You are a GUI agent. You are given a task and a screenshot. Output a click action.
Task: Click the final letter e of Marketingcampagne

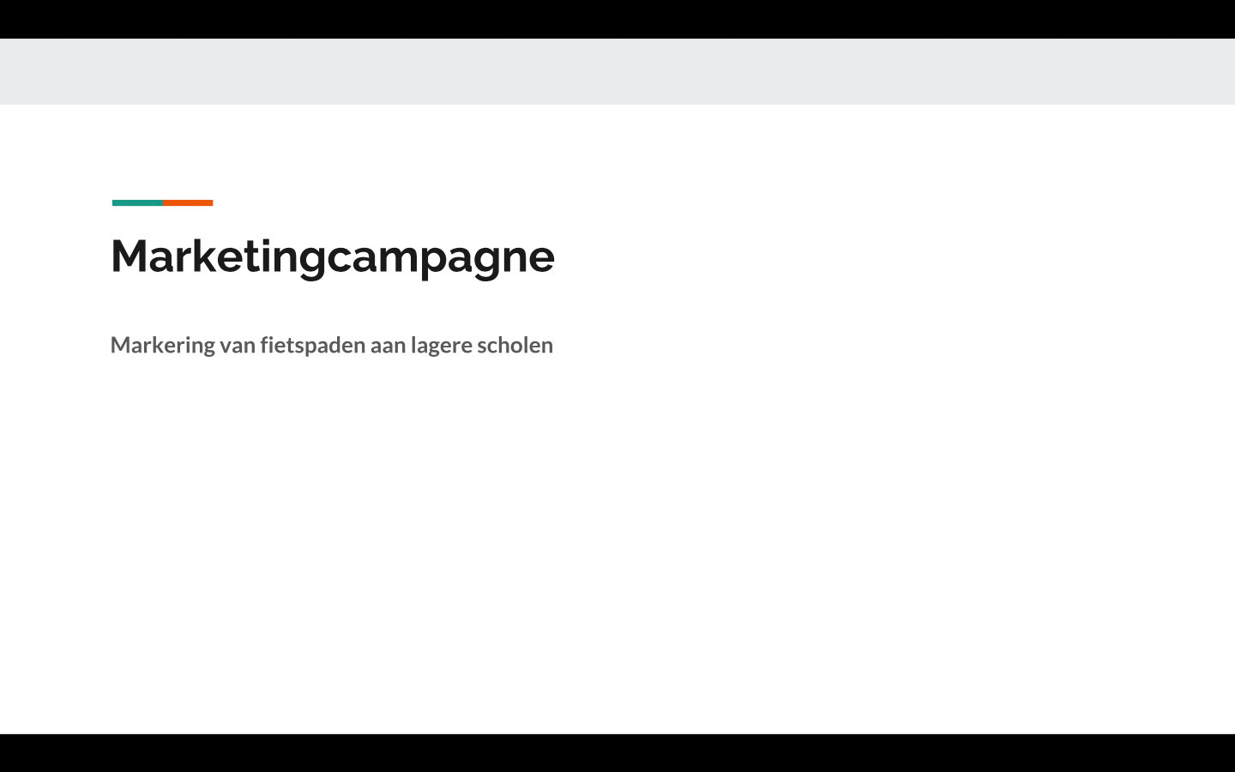click(x=542, y=258)
